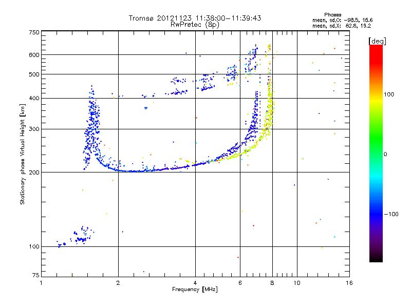
Task: Click the phase colorbar
Action: [376, 153]
